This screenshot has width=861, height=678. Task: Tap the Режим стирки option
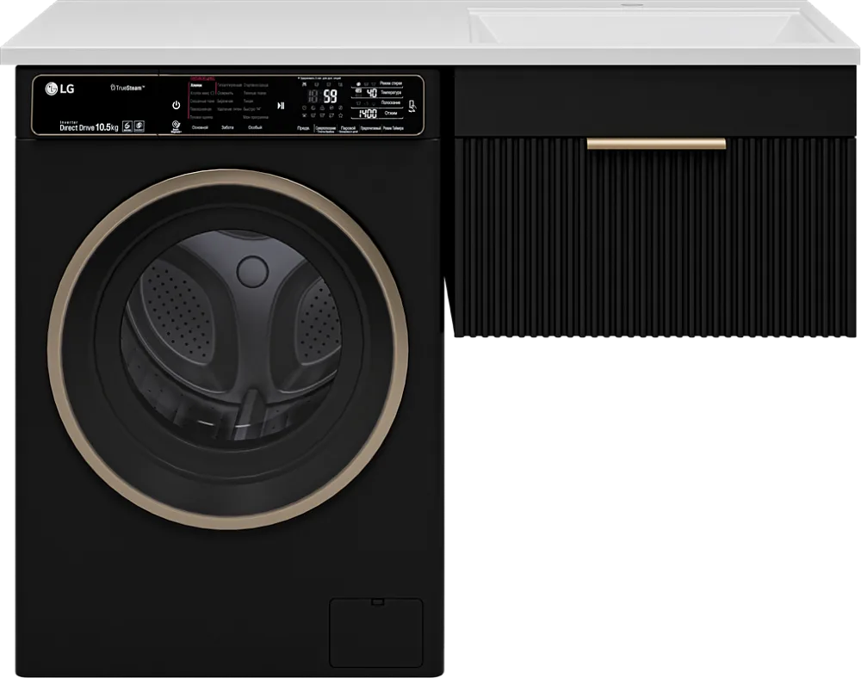391,83
